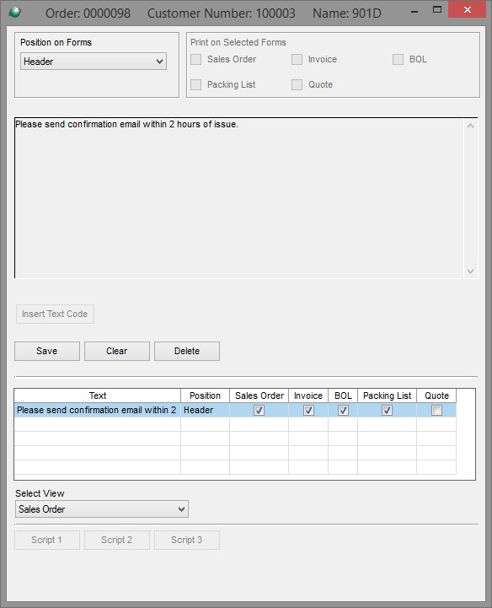This screenshot has width=492, height=608.
Task: Click the Insert Text Code button
Action: pyautogui.click(x=55, y=314)
